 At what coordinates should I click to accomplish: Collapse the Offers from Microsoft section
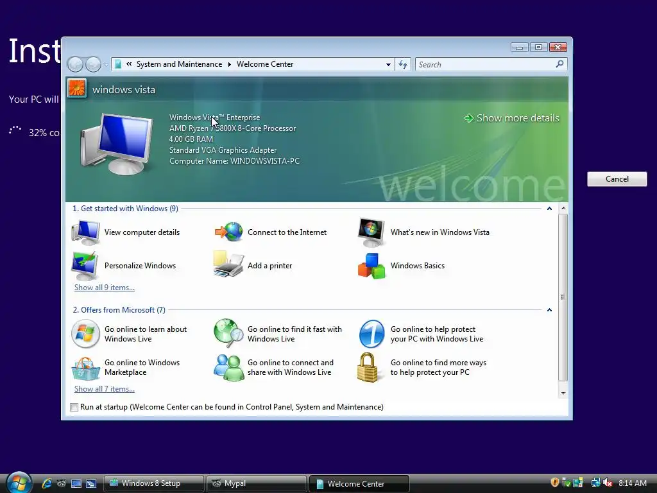coord(549,310)
